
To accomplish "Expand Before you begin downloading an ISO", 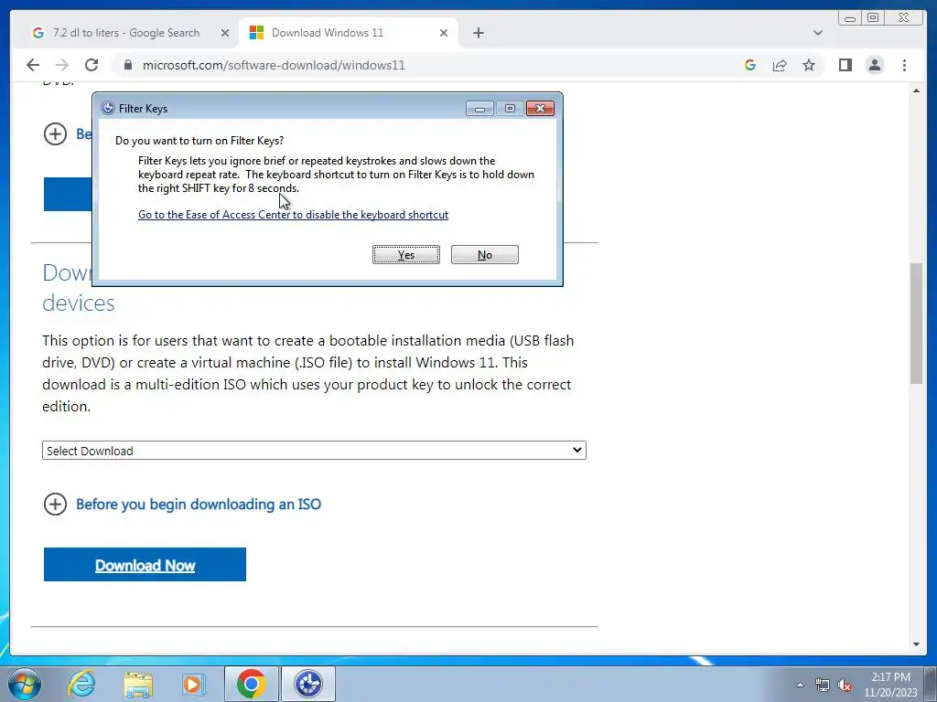I will point(183,505).
